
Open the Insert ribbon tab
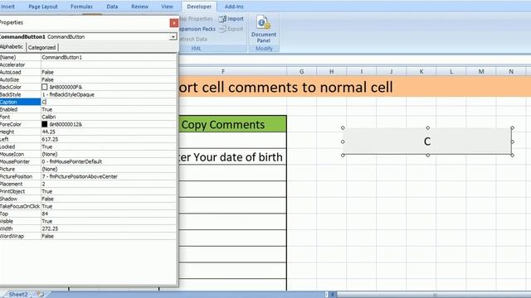tap(8, 7)
